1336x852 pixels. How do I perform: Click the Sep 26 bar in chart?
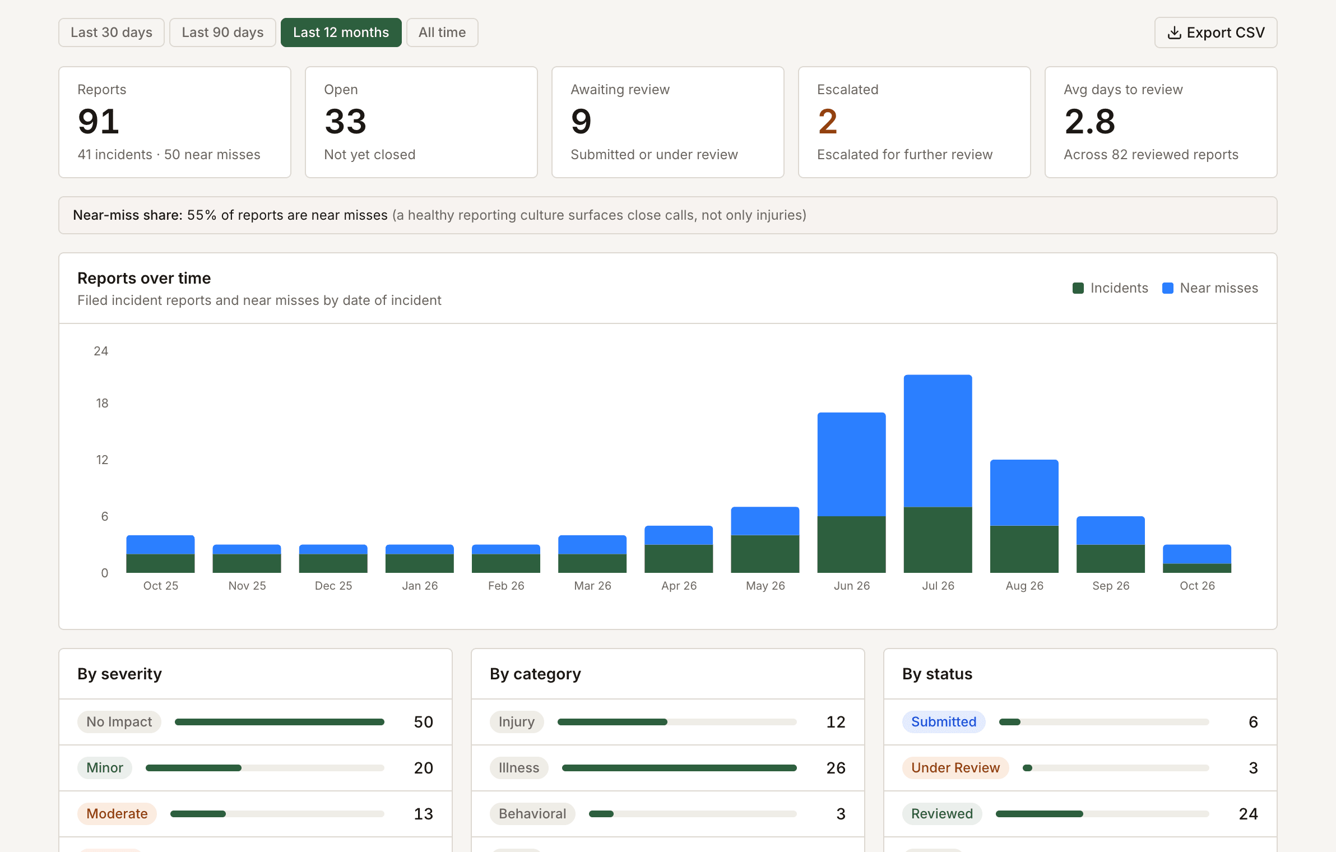pyautogui.click(x=1110, y=544)
